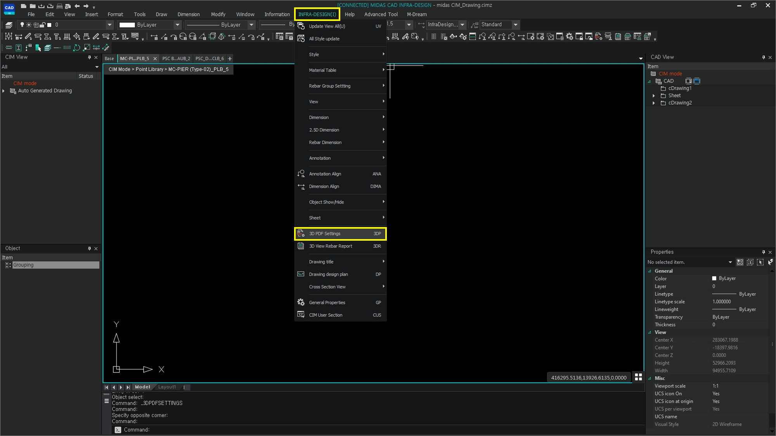Image resolution: width=776 pixels, height=436 pixels.
Task: Click the 3D box view icon in toolbar
Action: pyautogui.click(x=212, y=36)
